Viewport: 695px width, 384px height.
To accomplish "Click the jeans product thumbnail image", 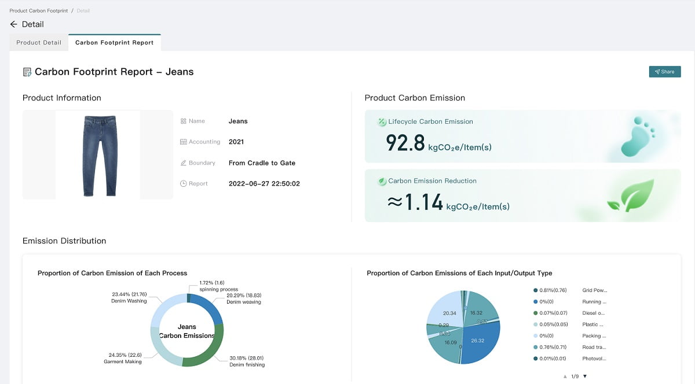I will coord(97,155).
